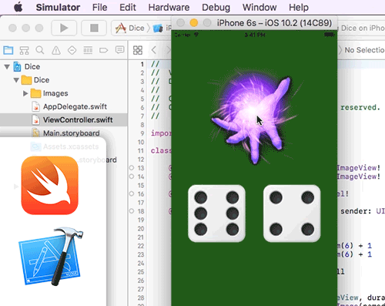Show the Breakpoint navigator
The width and height of the screenshot is (385, 306).
click(104, 50)
